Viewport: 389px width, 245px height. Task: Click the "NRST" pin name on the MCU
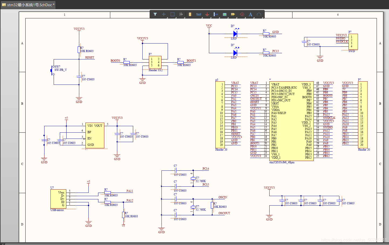coord(275,103)
